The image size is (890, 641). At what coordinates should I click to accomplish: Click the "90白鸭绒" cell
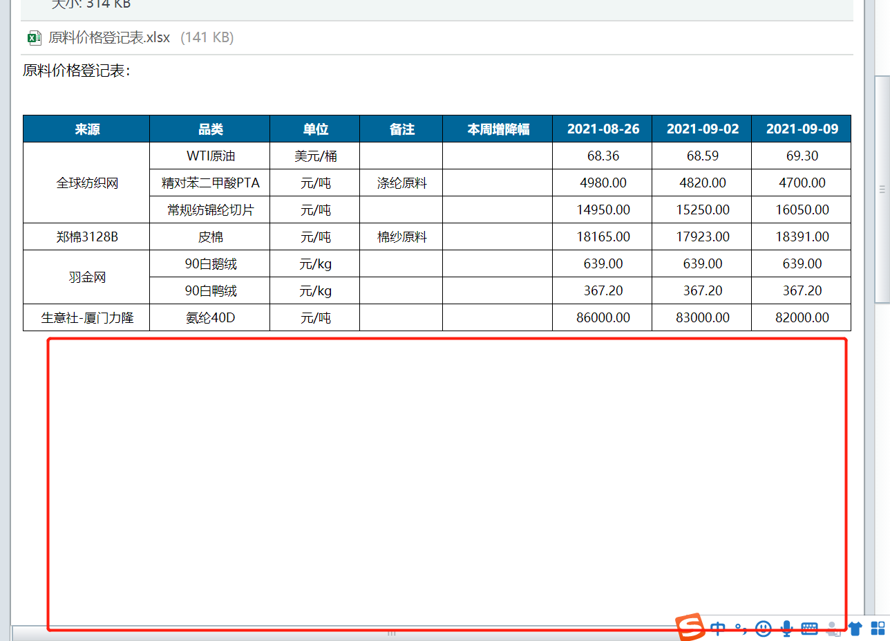pos(210,291)
